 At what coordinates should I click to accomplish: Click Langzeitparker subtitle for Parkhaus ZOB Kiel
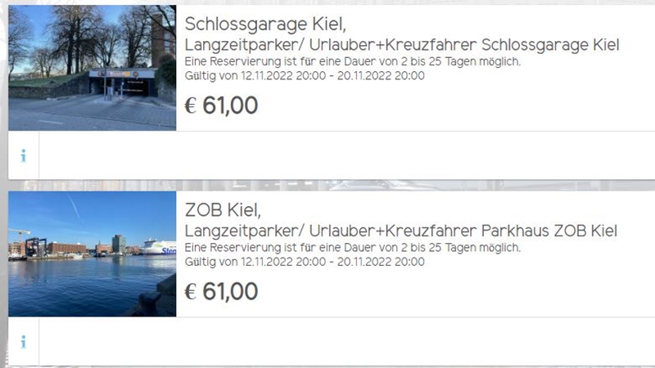coord(401,231)
